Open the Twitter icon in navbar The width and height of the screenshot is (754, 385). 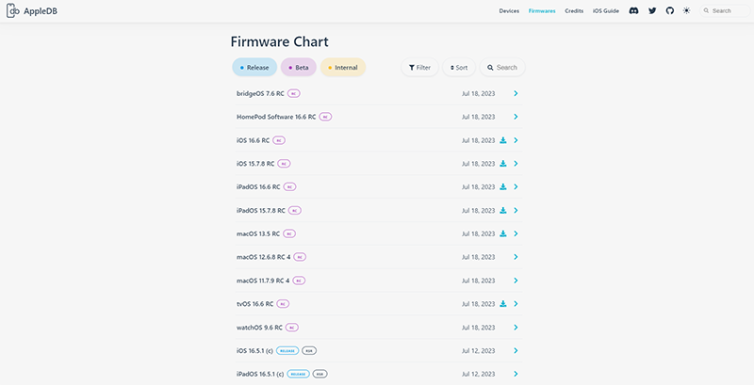point(652,10)
